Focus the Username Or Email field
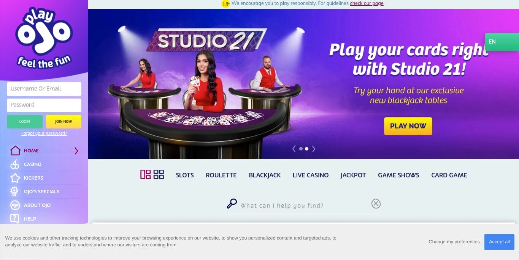This screenshot has height=260, width=519. click(44, 89)
